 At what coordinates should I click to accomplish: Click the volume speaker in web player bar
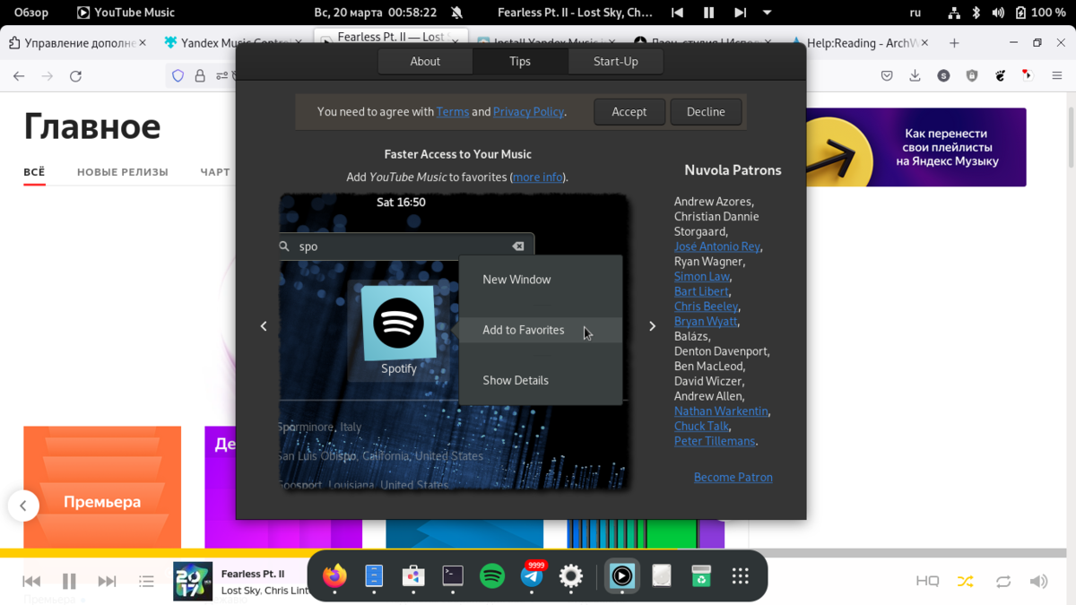point(1039,582)
